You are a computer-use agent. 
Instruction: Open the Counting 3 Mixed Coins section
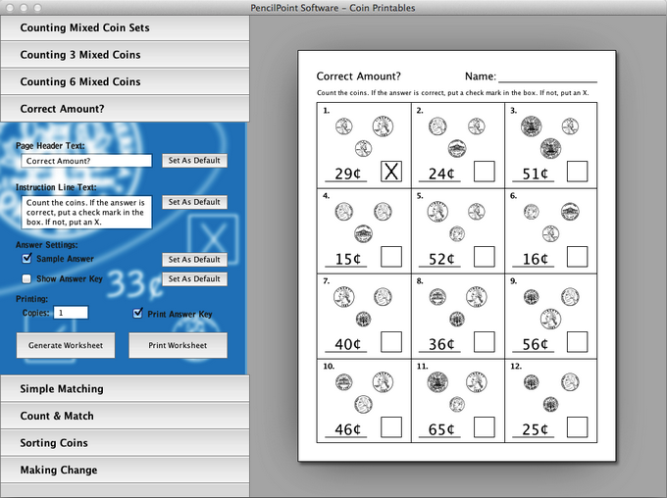125,55
